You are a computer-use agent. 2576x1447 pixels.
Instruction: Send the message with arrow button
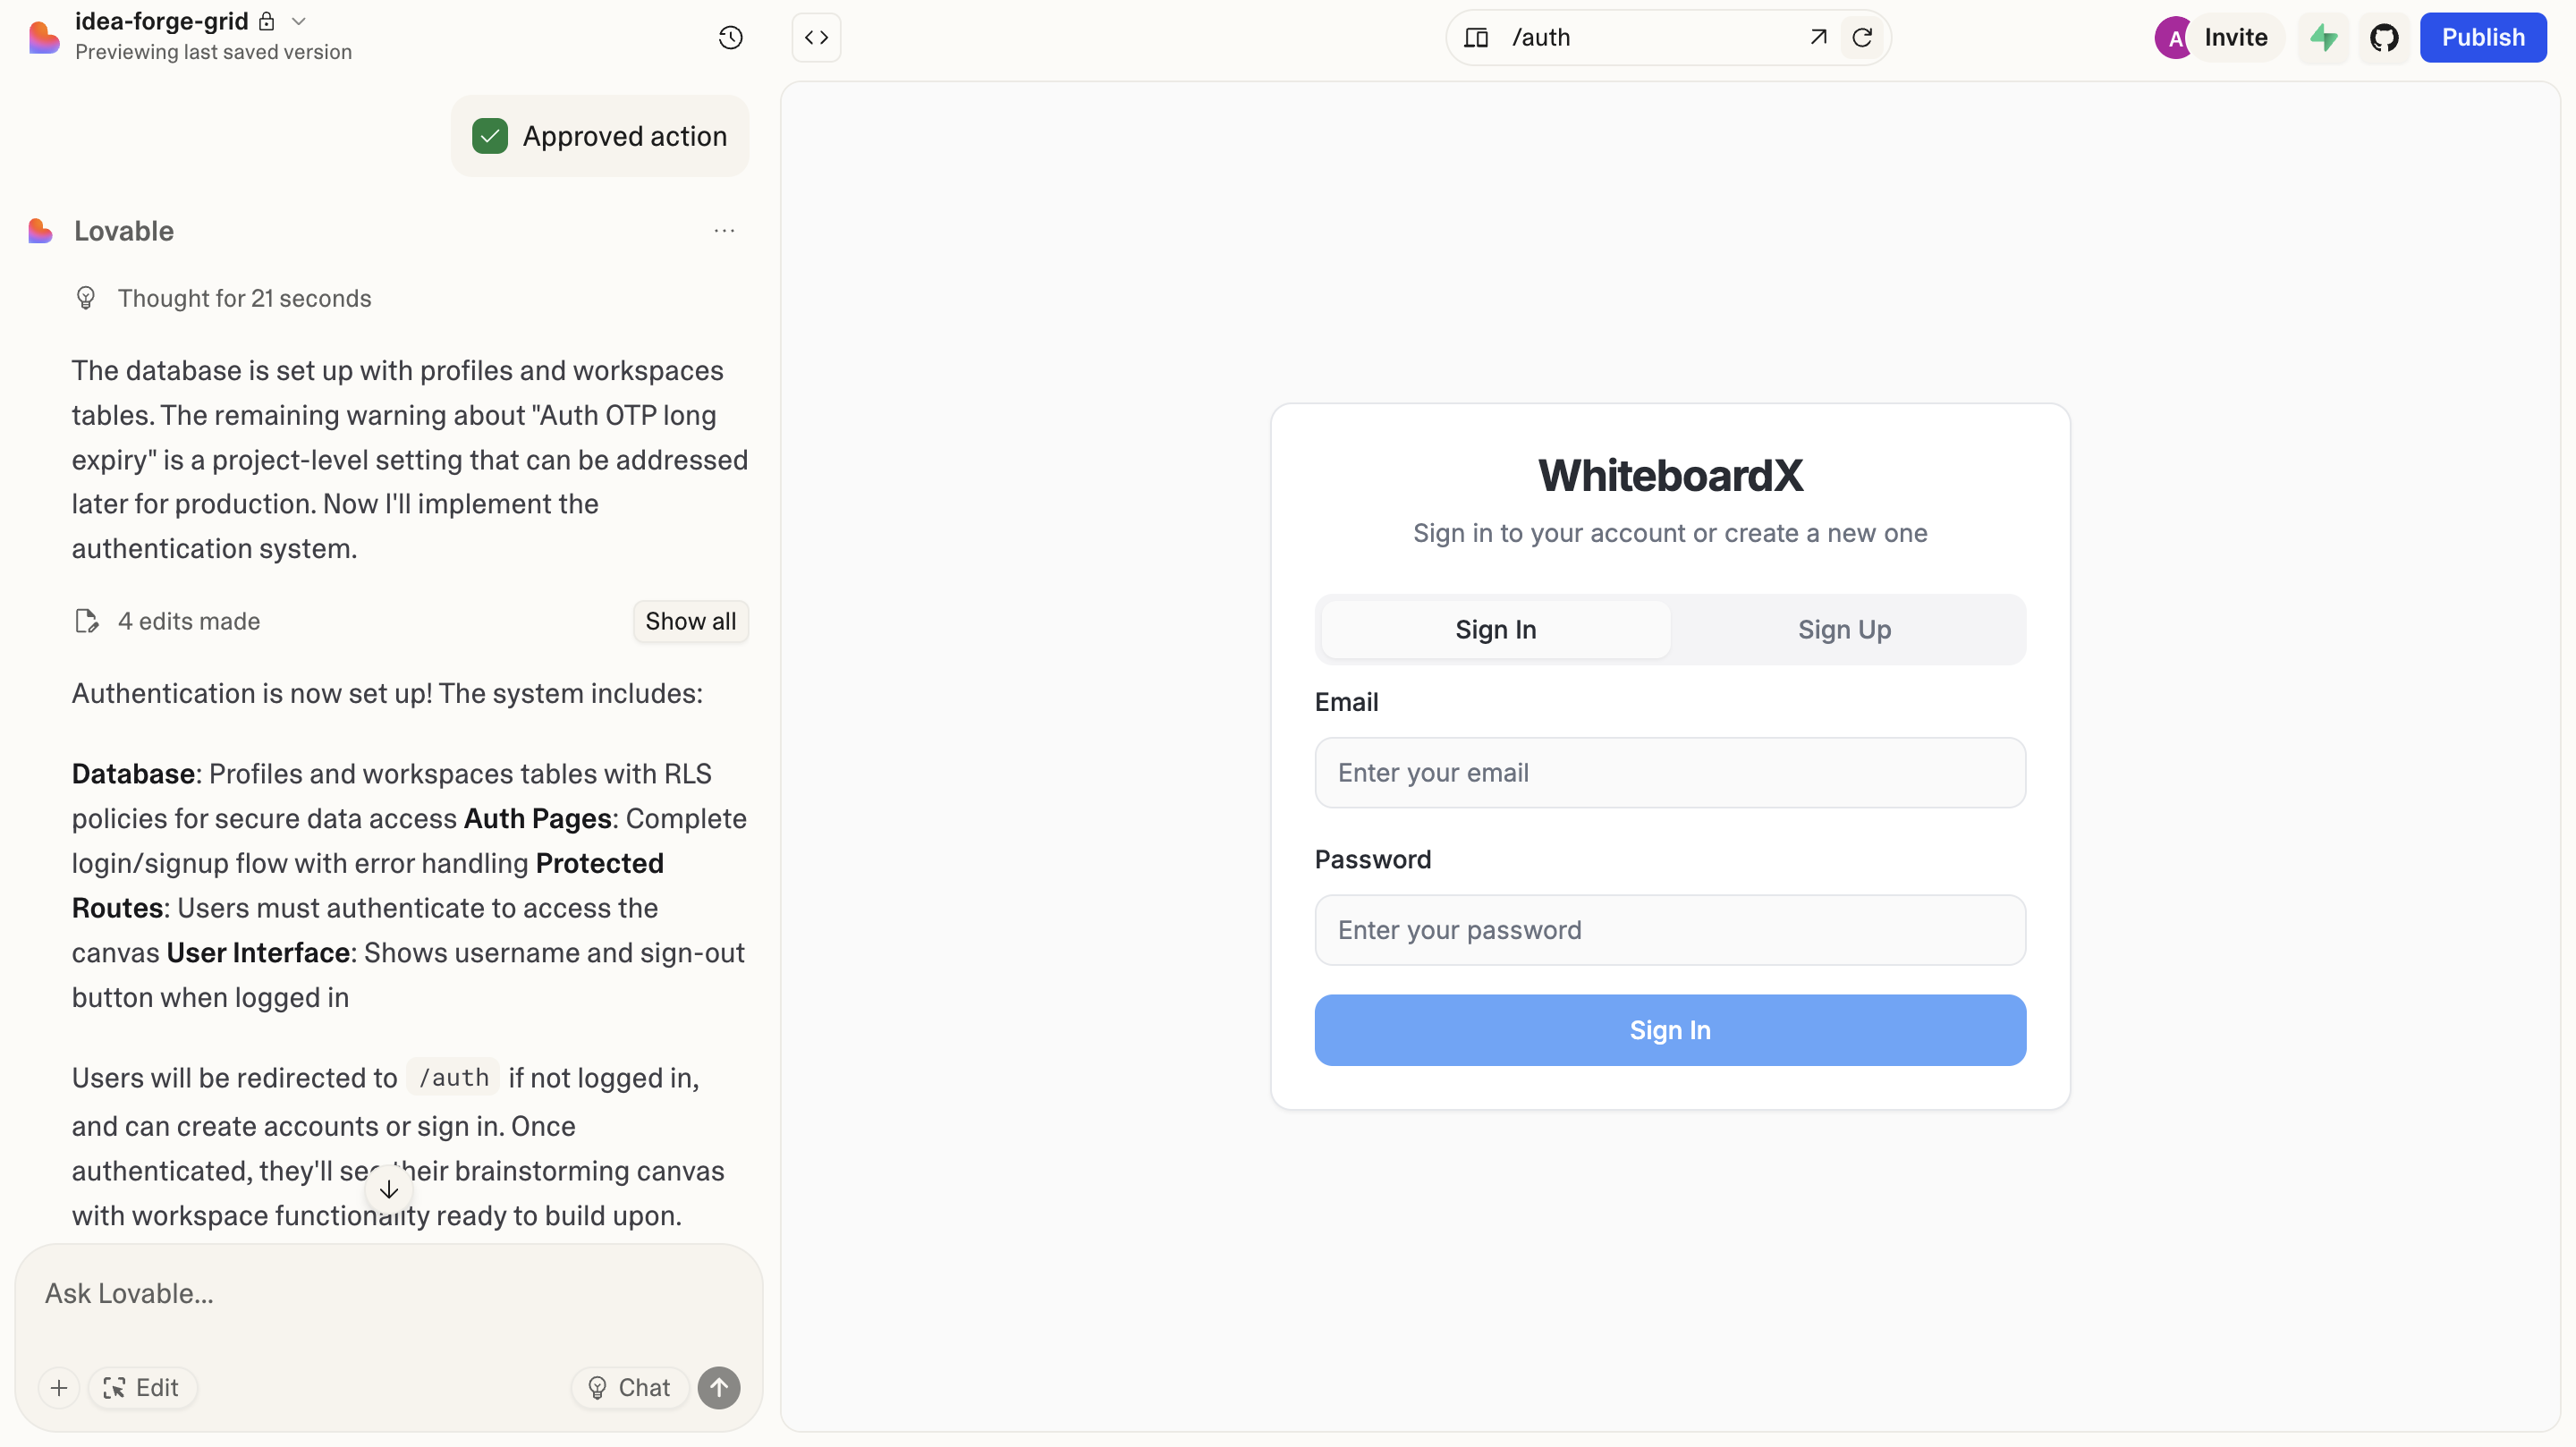pos(718,1387)
